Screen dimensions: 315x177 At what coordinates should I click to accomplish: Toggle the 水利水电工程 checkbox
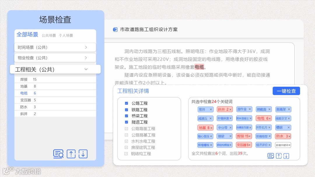click(x=126, y=141)
